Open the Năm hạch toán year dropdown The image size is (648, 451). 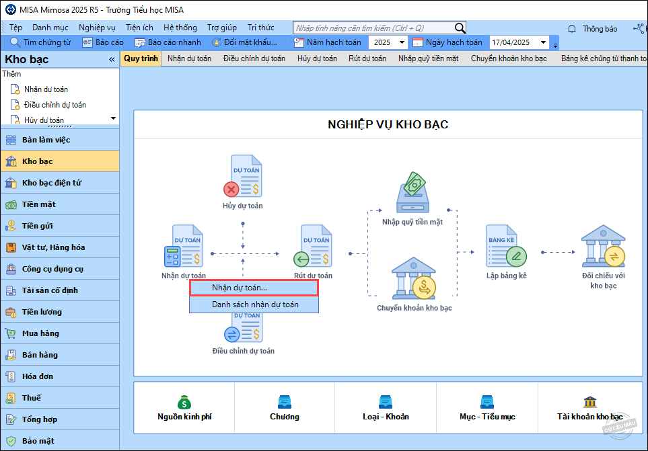pyautogui.click(x=402, y=42)
